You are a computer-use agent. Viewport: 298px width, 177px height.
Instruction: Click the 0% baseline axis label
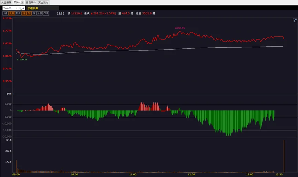click(9, 94)
